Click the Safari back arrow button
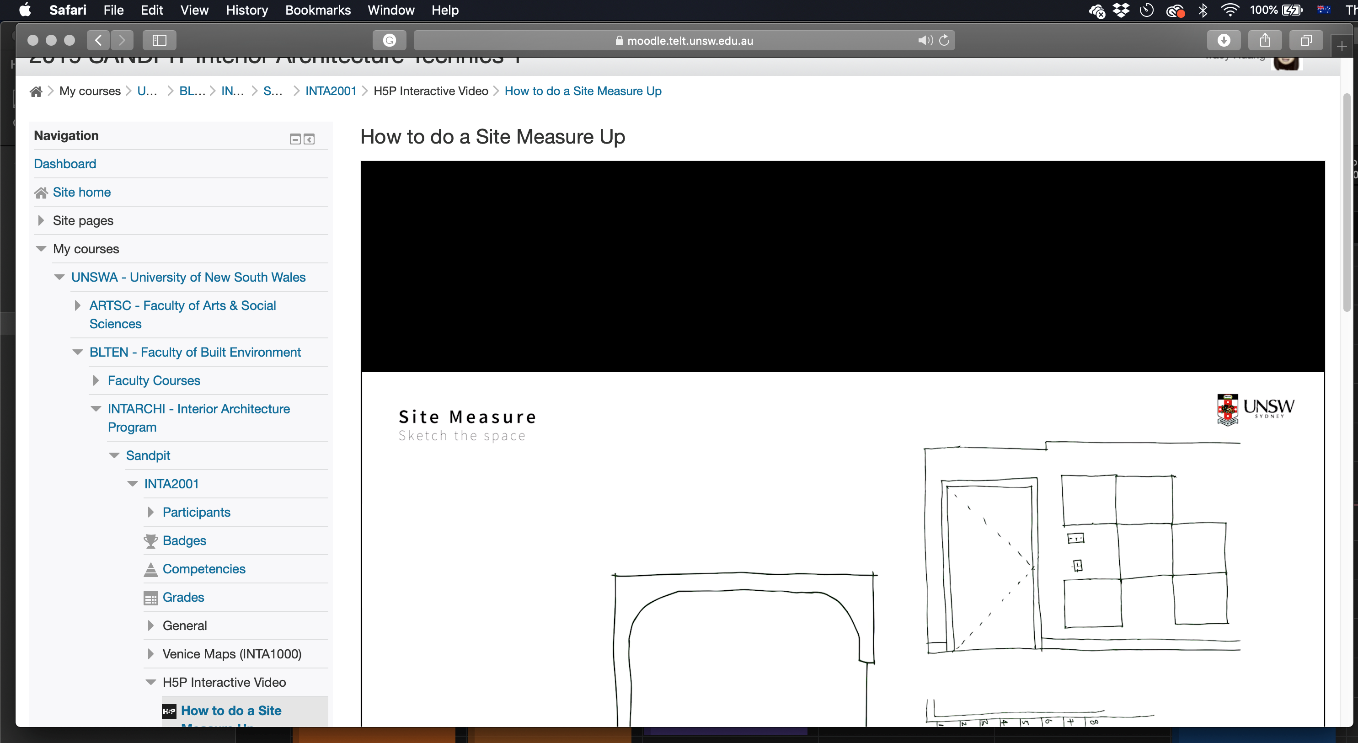 pos(99,40)
